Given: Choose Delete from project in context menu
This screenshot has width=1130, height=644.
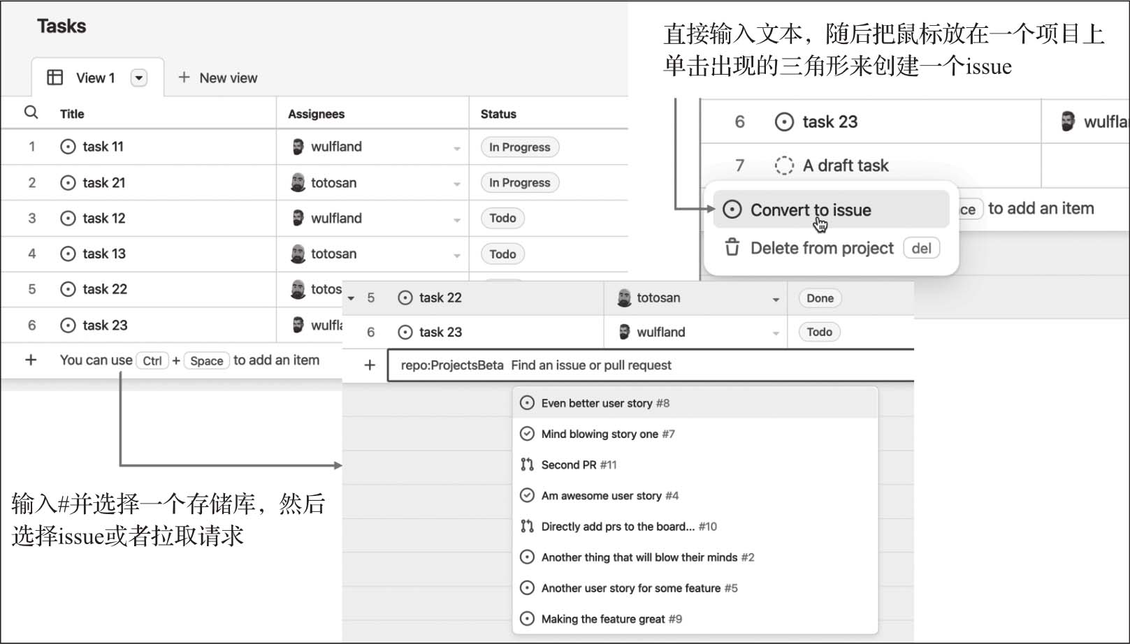Looking at the screenshot, I should click(822, 248).
